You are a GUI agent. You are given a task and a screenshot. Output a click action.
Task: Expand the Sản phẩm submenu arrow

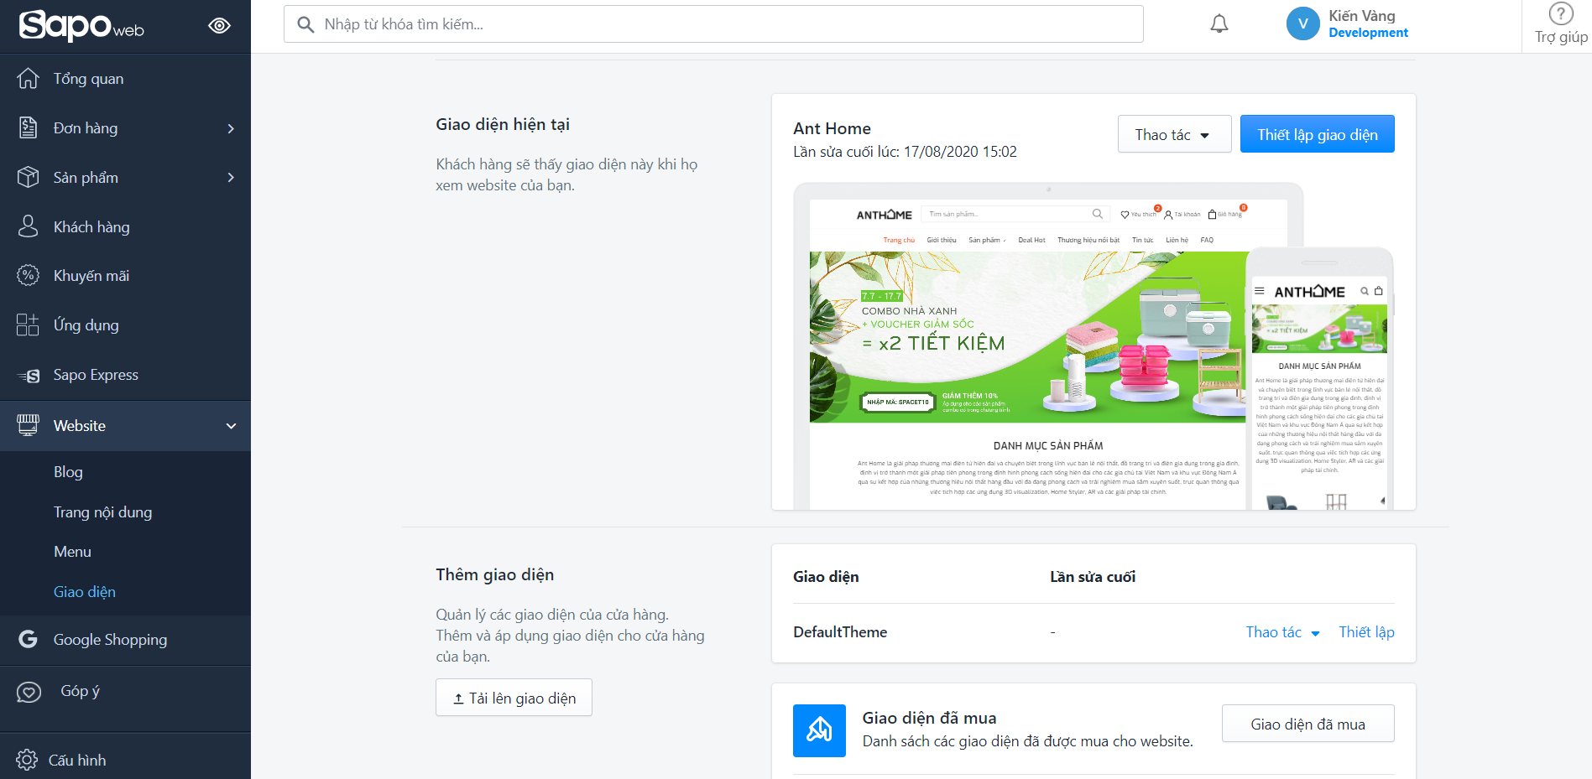[x=231, y=177]
